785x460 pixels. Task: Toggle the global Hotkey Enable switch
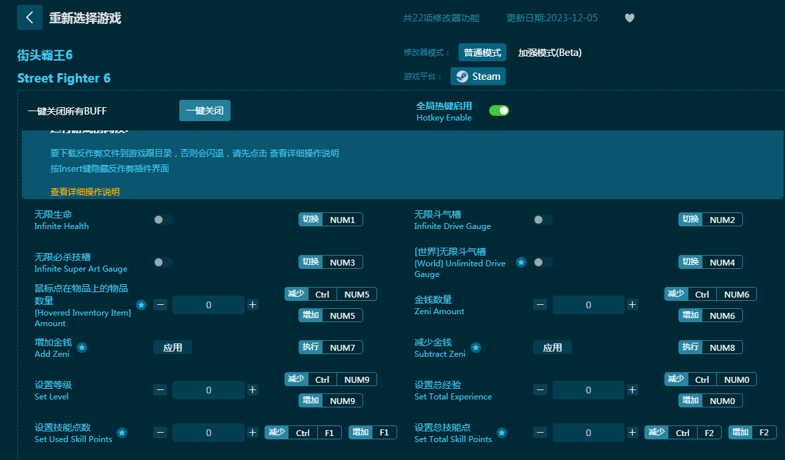tap(498, 111)
